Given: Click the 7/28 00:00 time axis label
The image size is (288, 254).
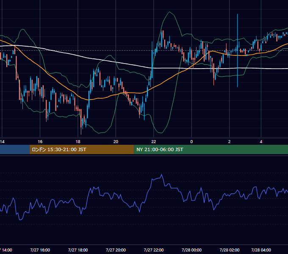Looking at the screenshot, I should click(x=191, y=250).
